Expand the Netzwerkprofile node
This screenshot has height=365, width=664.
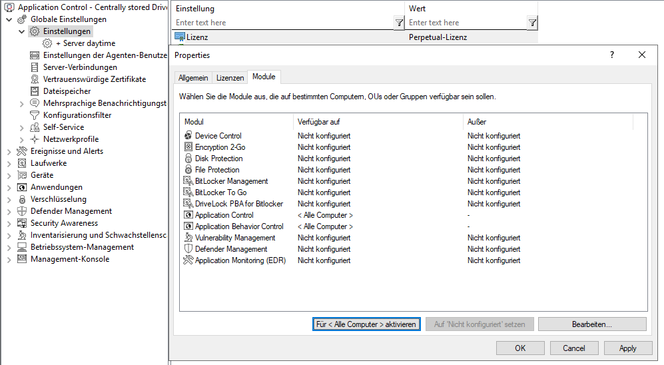click(x=22, y=139)
